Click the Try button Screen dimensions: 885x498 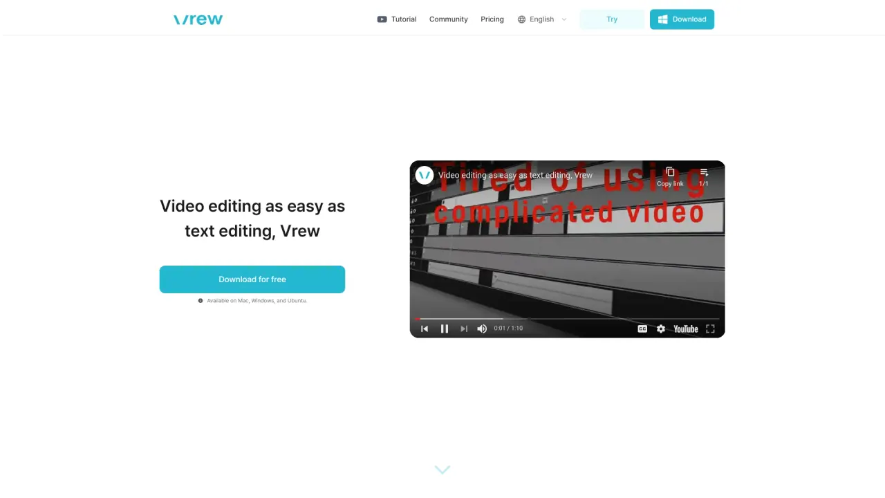(612, 19)
